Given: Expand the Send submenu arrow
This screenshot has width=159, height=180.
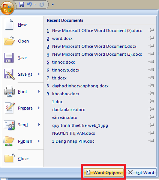Looking at the screenshot, I should tap(39, 125).
